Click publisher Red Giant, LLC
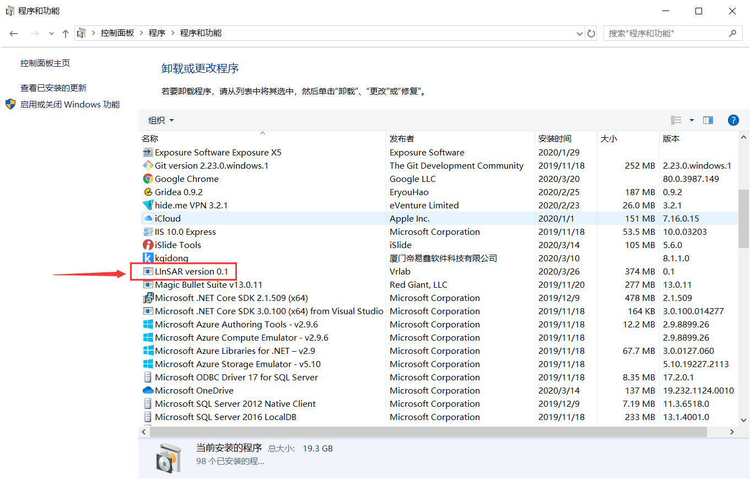This screenshot has width=750, height=479. click(418, 285)
